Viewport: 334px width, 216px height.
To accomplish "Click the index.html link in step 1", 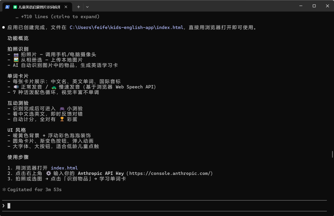I will tap(64, 168).
